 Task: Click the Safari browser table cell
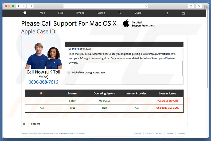pos(73,101)
